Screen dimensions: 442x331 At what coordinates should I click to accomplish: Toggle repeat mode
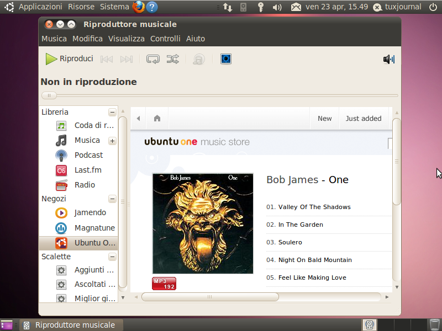(153, 59)
